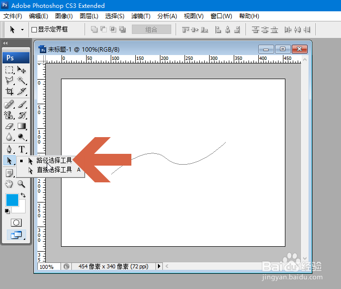Select the History Brush tool
This screenshot has height=289, width=341.
pyautogui.click(x=22, y=115)
